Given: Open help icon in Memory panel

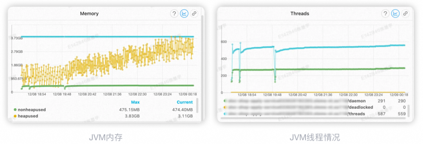Looking at the screenshot, I should pyautogui.click(x=174, y=13).
